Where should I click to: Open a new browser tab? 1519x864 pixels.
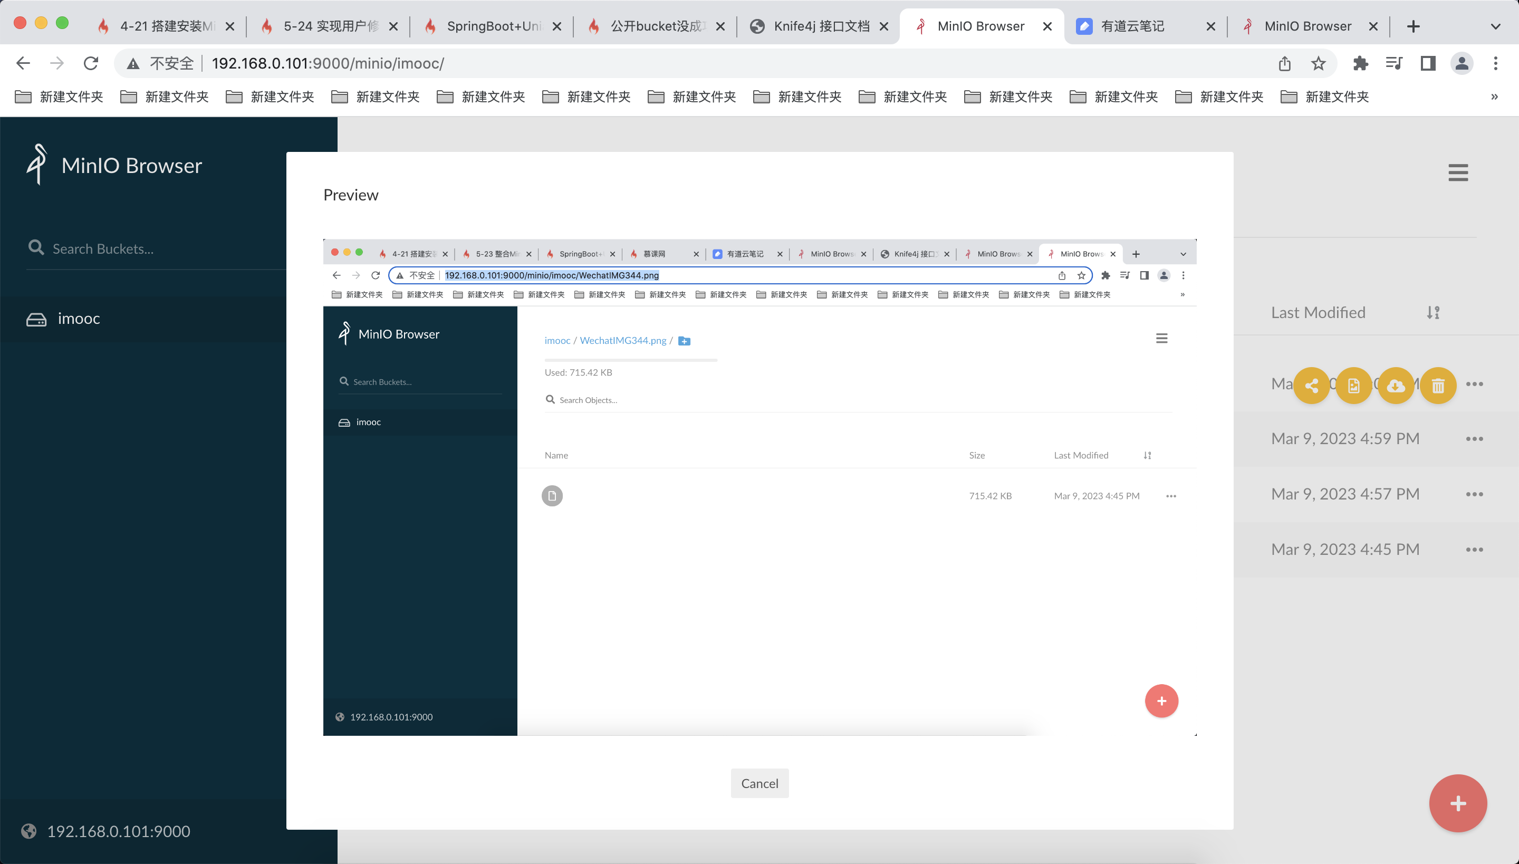click(x=1414, y=26)
